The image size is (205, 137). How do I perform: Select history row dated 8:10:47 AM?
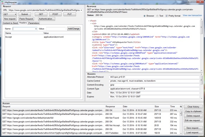click(91, 114)
